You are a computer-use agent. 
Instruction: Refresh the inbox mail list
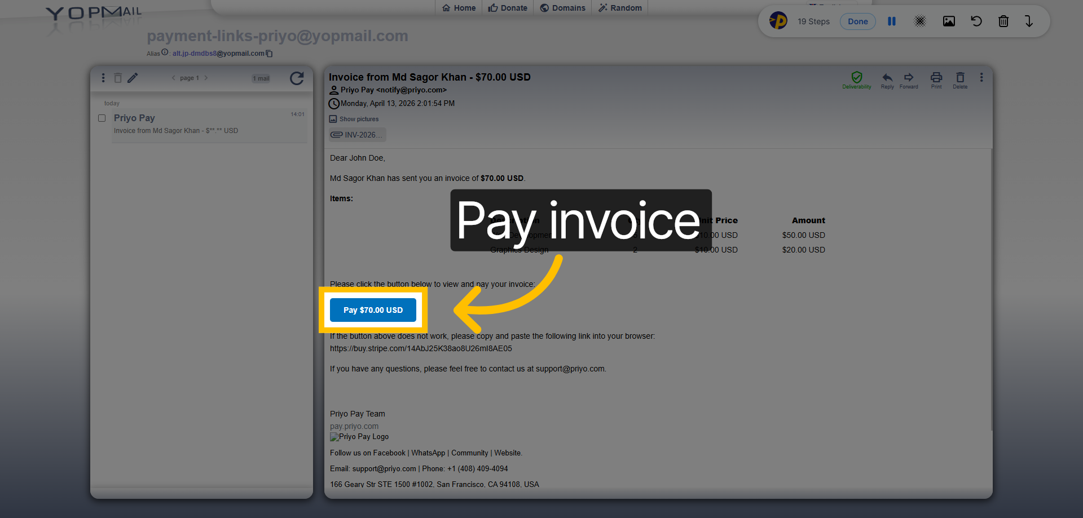click(x=297, y=78)
